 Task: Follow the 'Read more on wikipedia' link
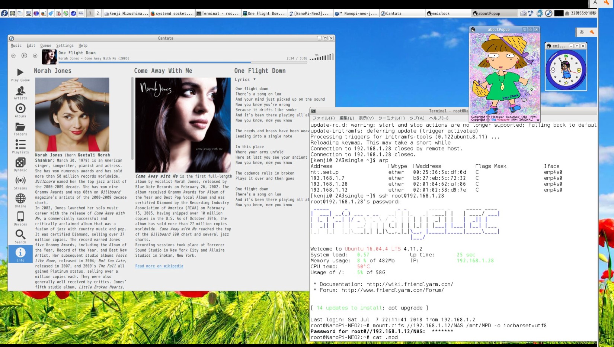tap(159, 266)
